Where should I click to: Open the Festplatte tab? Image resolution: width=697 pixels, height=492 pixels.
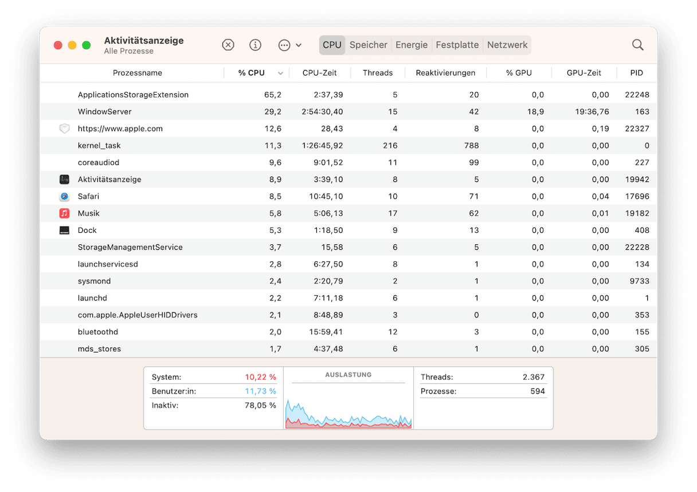tap(457, 45)
